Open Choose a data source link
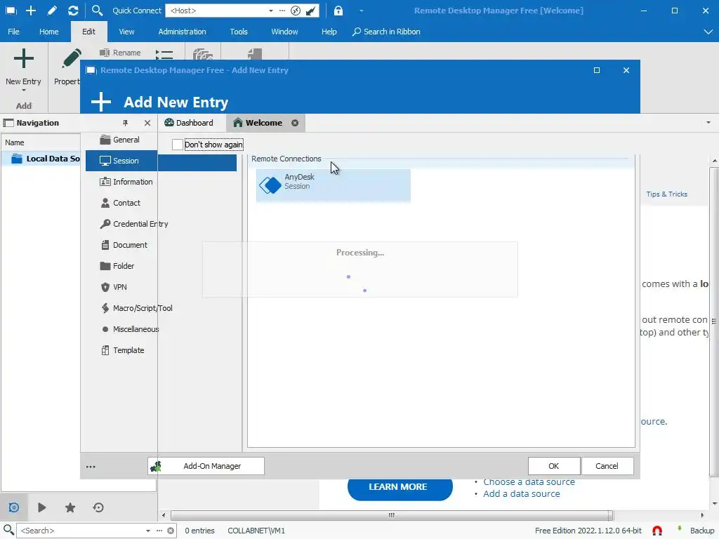719x539 pixels. 529,482
